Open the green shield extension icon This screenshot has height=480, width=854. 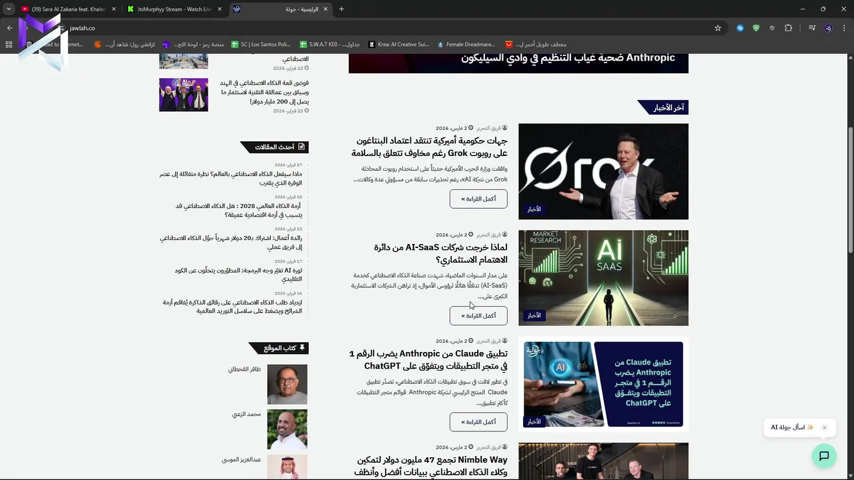click(x=756, y=28)
